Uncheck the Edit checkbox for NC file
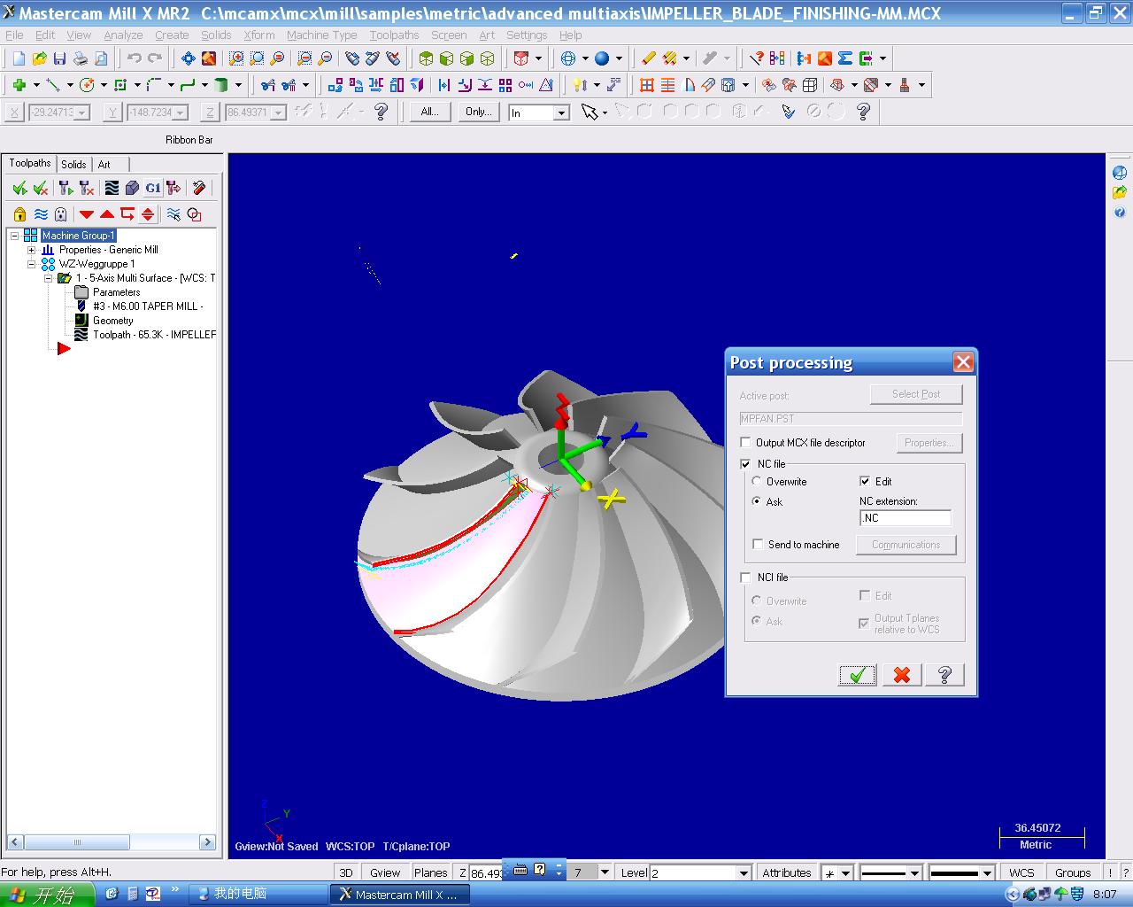The width and height of the screenshot is (1133, 907). coord(865,482)
